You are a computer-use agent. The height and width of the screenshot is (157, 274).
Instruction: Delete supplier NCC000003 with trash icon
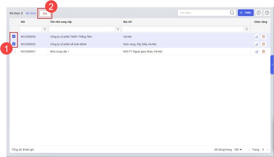pos(263,37)
